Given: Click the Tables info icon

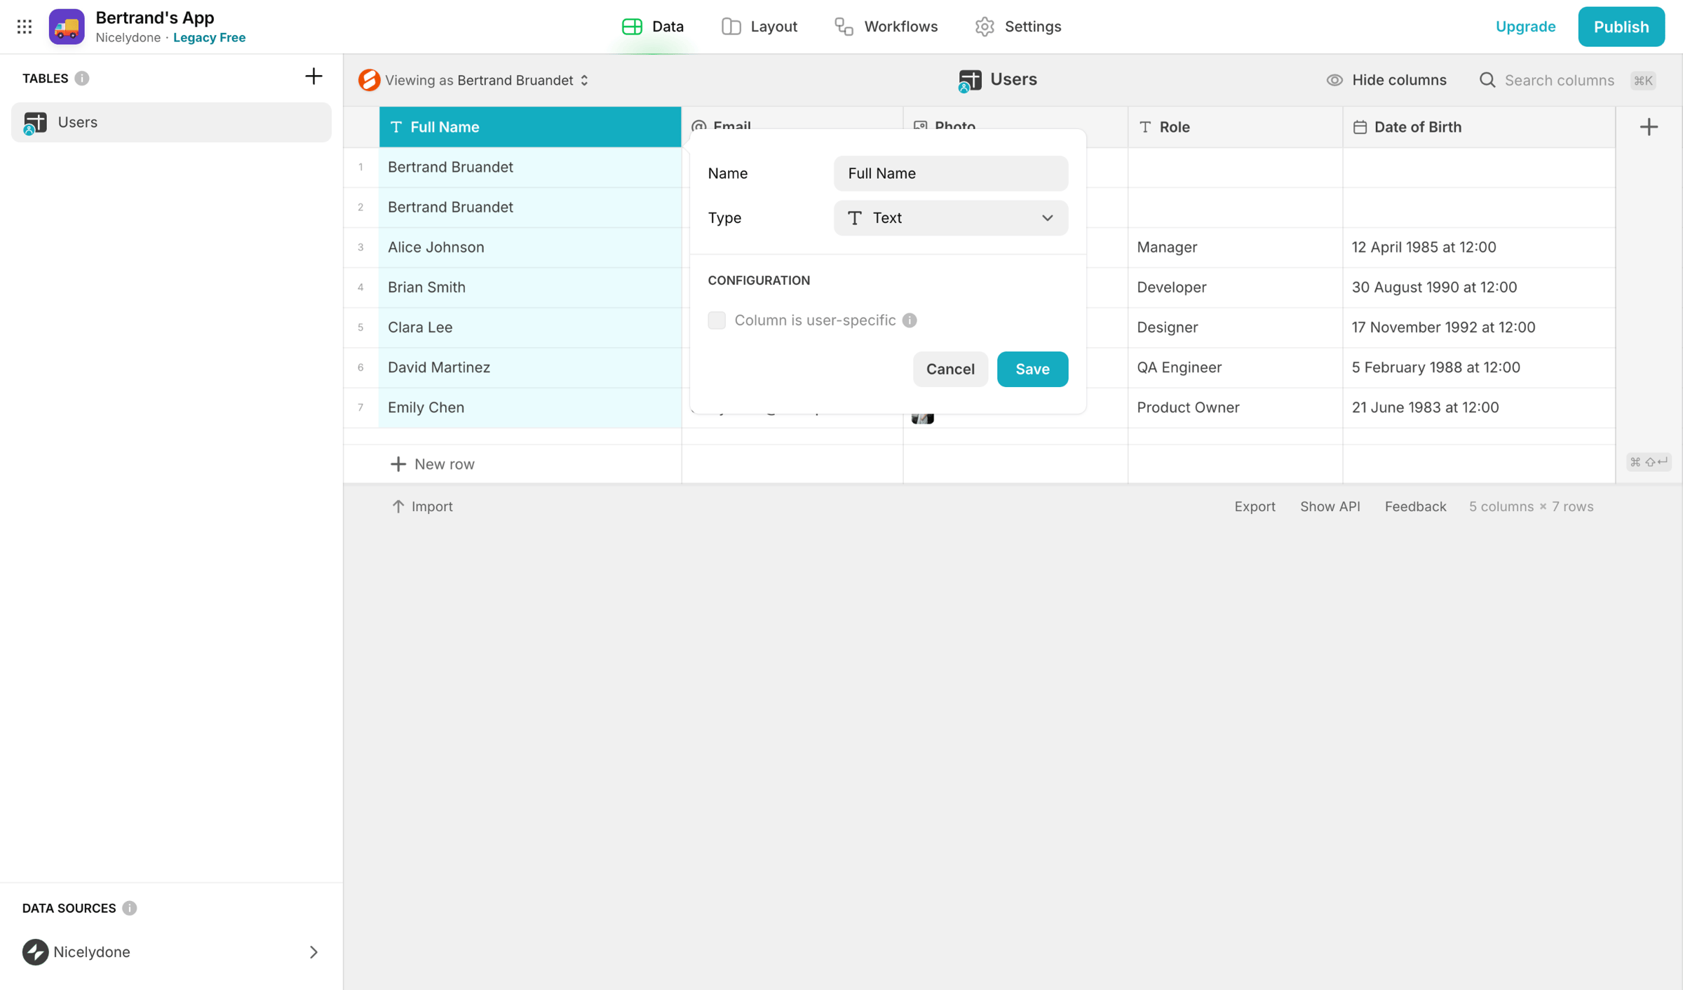Looking at the screenshot, I should click(82, 79).
